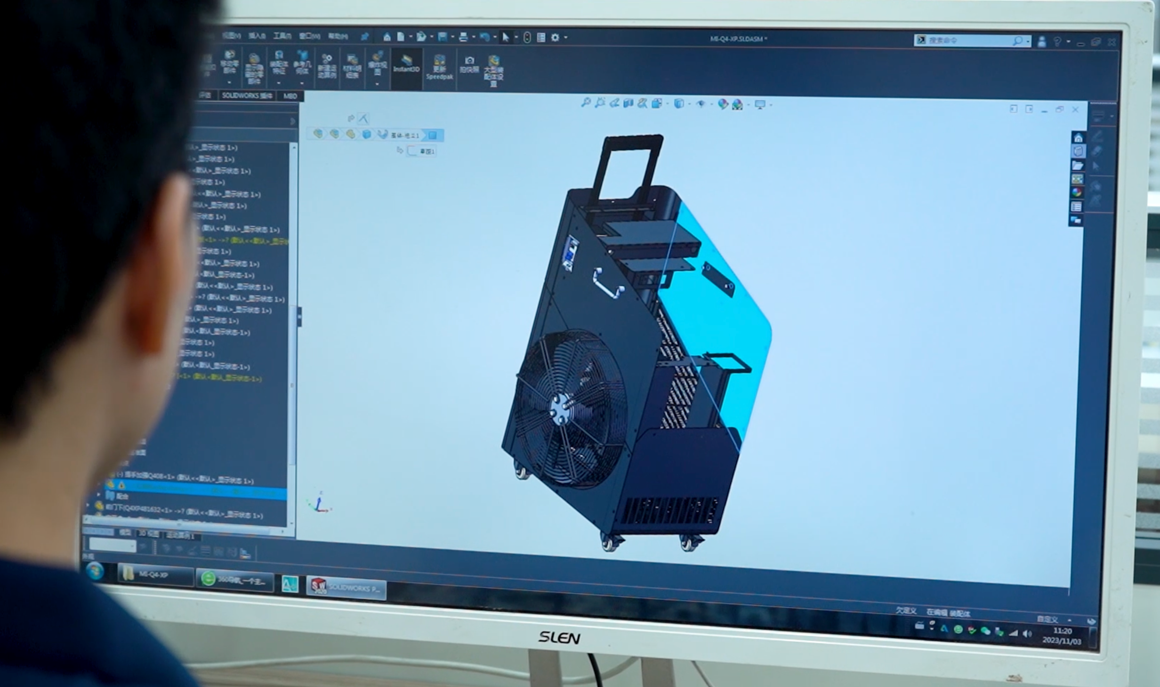Open Appearances color wheel in task pane
This screenshot has height=687, width=1160.
(x=1077, y=192)
